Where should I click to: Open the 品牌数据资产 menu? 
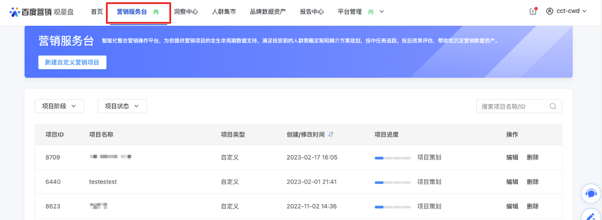pyautogui.click(x=268, y=12)
